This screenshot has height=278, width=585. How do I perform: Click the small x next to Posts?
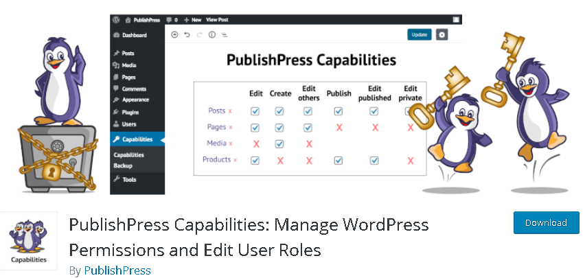click(230, 111)
